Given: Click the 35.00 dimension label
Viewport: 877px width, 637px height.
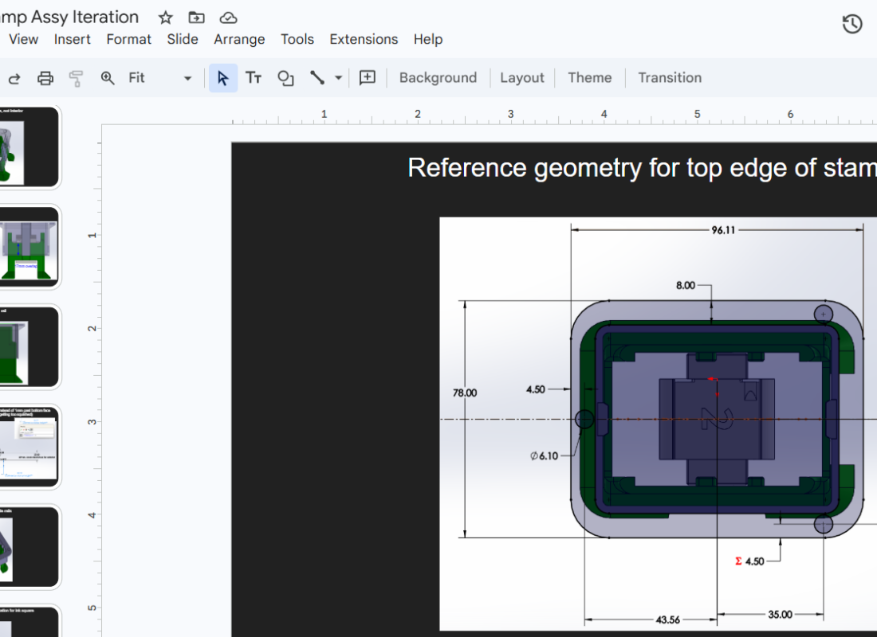Looking at the screenshot, I should tap(780, 615).
